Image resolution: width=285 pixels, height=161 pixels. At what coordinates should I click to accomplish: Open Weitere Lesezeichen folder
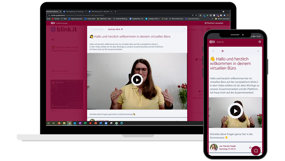click(222, 19)
